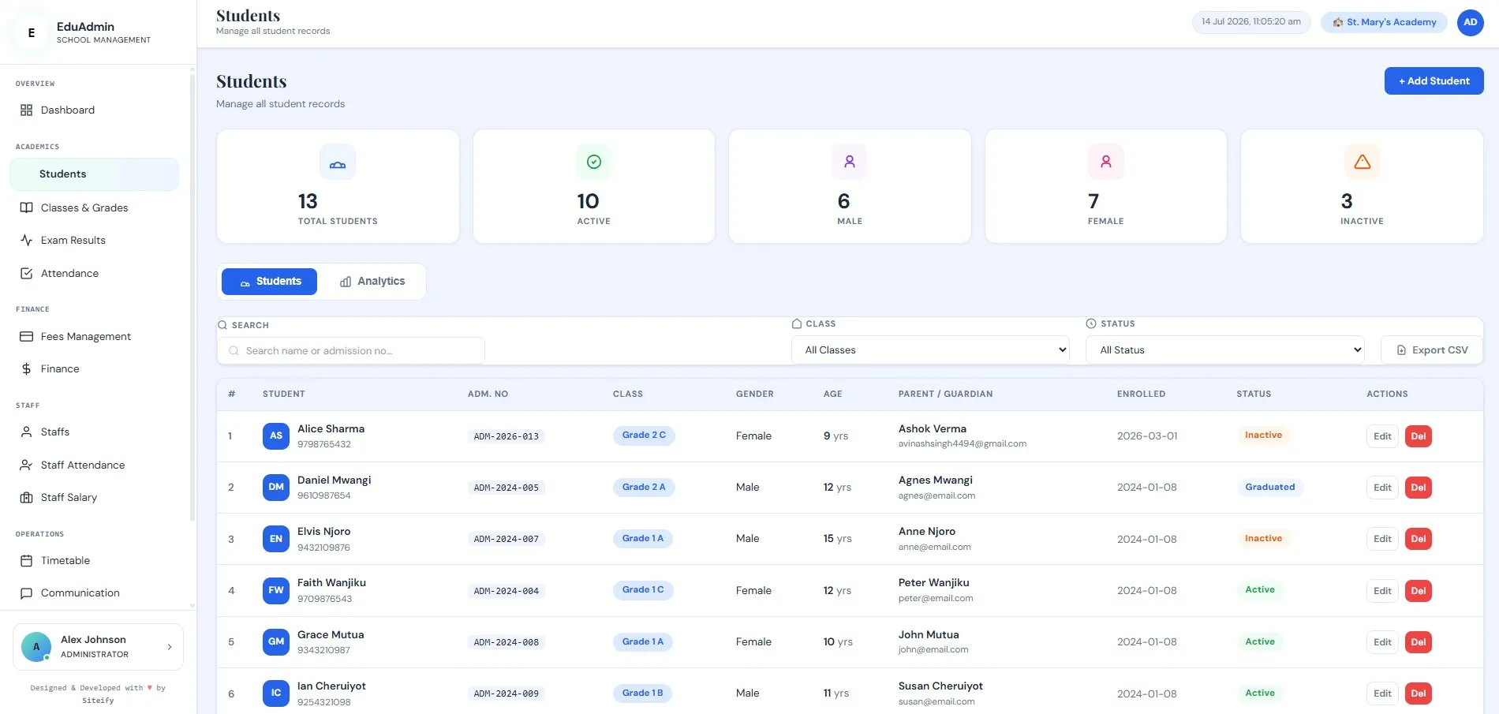The image size is (1499, 714).
Task: Click the Timetable calendar icon
Action: coord(26,560)
